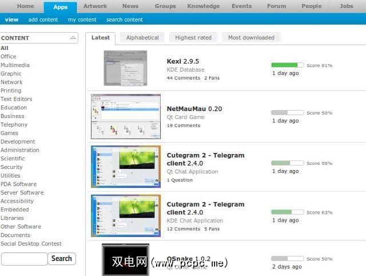Filter by the Business category
366x276 pixels.
coord(13,116)
